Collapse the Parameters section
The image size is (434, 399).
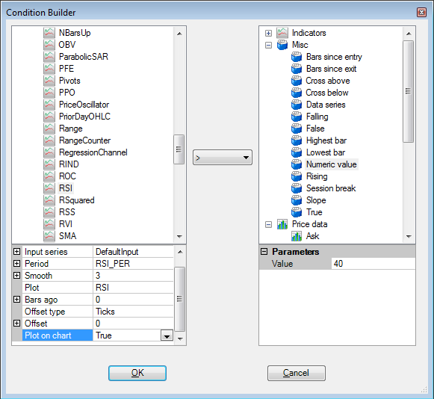[264, 251]
